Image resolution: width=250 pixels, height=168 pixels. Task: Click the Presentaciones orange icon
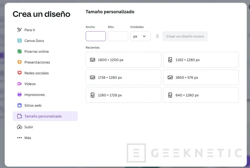20,62
